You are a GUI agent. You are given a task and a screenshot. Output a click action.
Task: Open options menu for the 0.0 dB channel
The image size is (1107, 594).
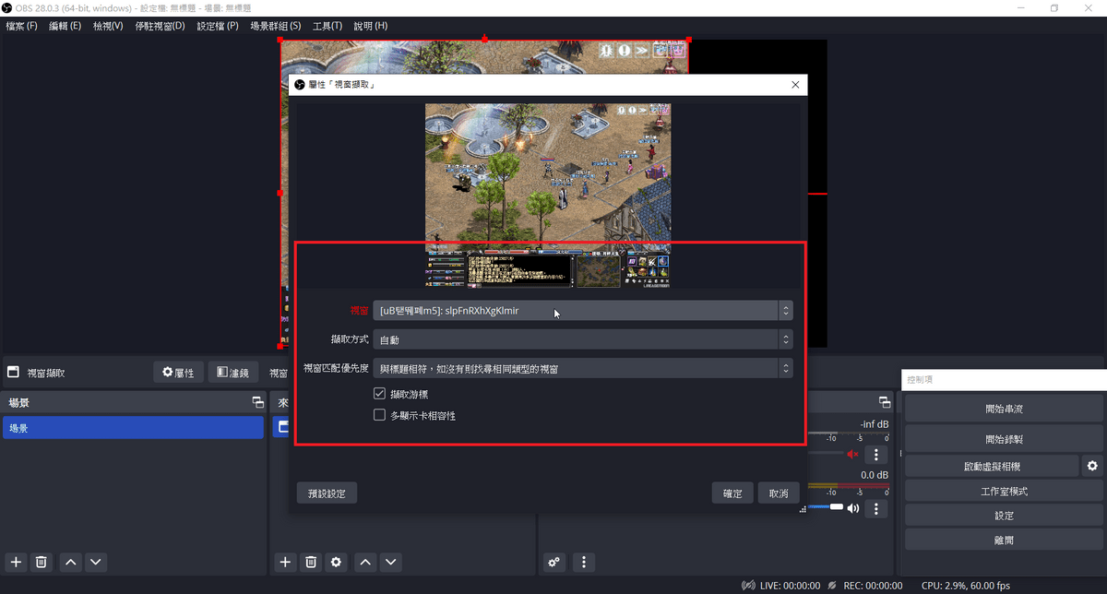click(x=876, y=508)
